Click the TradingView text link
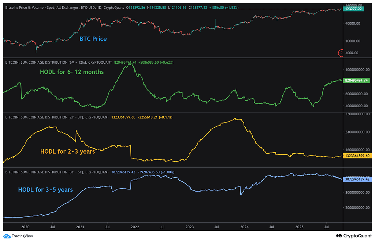This screenshot has height=241, width=375. 21,236
